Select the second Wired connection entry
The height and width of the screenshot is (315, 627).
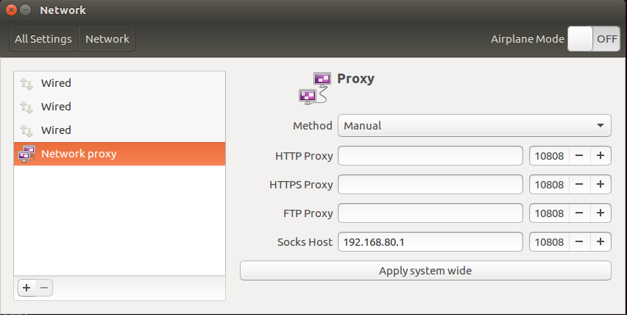119,107
